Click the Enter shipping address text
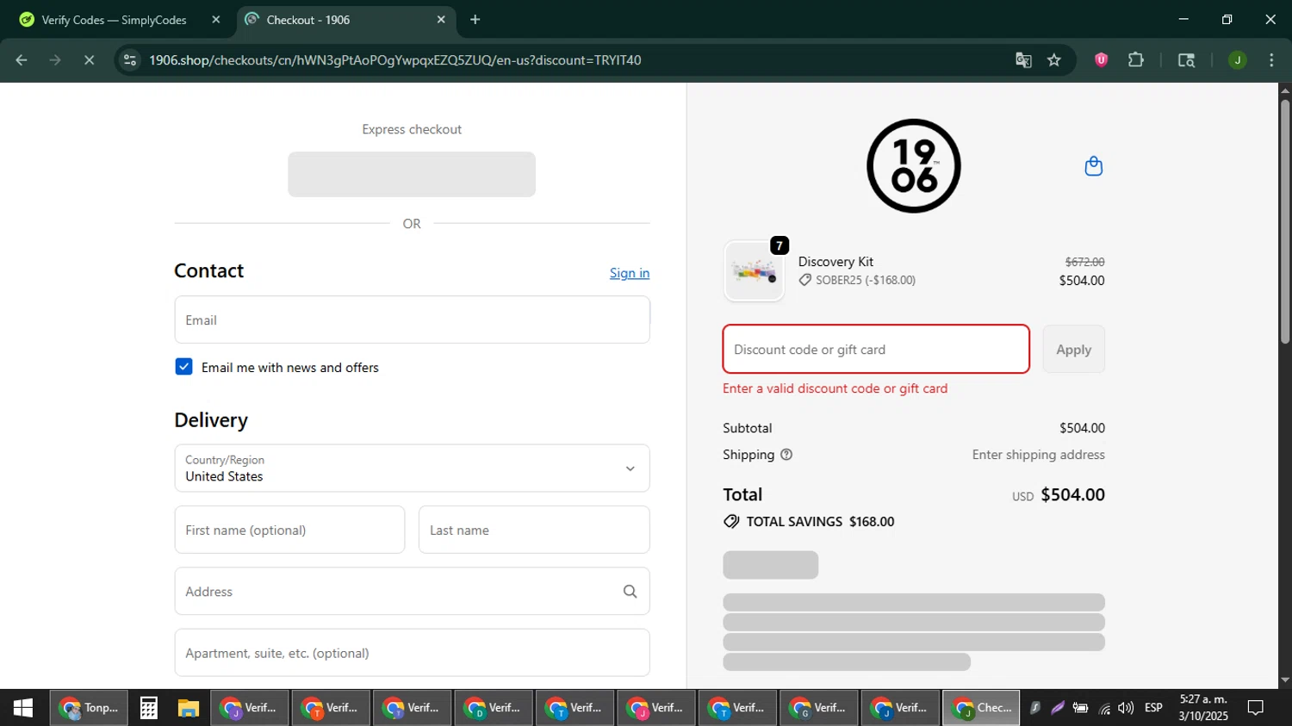Screen dimensions: 1292x726 (x=1039, y=455)
